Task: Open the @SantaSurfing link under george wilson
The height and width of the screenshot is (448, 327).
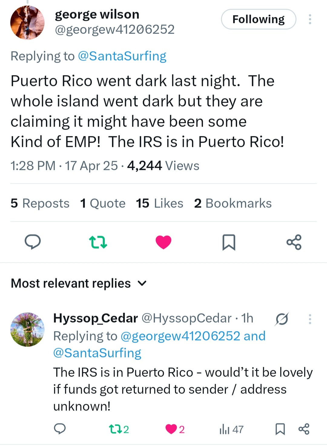Action: [x=122, y=56]
